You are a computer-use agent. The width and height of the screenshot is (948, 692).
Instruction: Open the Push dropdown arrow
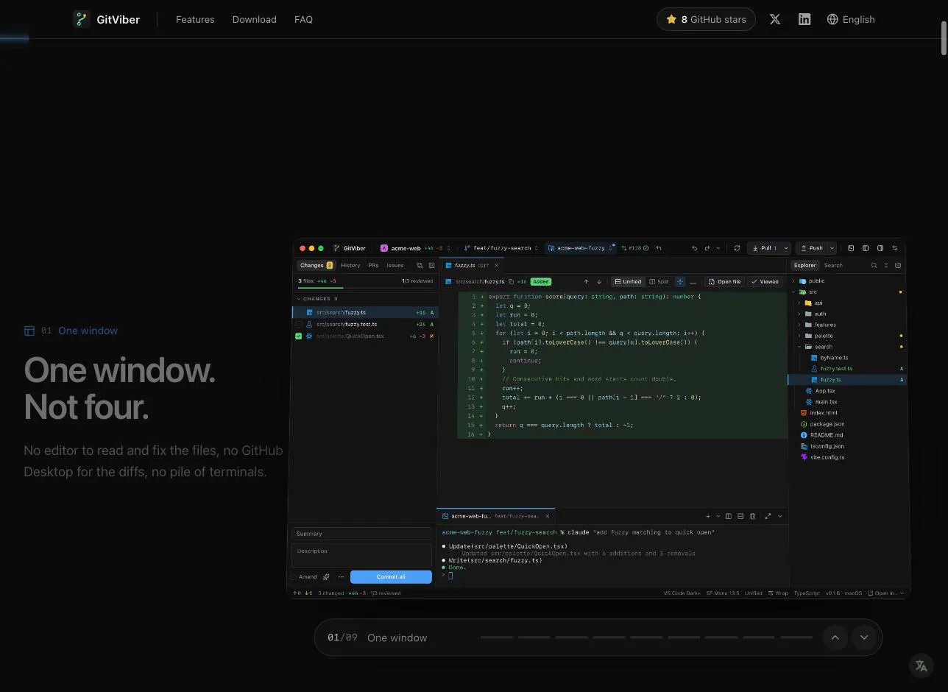pyautogui.click(x=832, y=248)
